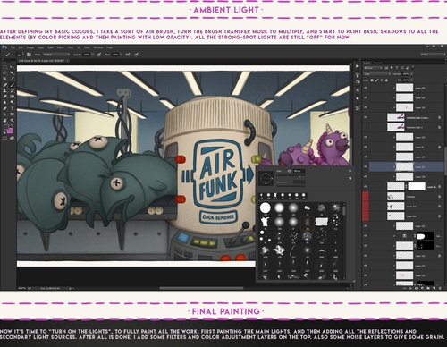This screenshot has height=347, width=447.
Task: Click the create new layer icon
Action: point(434,288)
